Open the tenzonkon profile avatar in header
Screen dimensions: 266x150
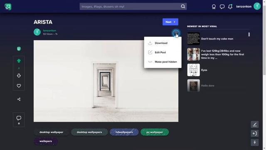tap(257, 6)
